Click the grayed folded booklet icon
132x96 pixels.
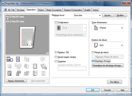point(43,59)
